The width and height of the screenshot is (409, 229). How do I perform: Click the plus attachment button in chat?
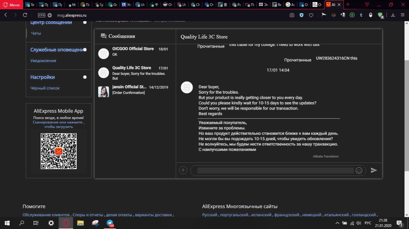[x=183, y=170]
